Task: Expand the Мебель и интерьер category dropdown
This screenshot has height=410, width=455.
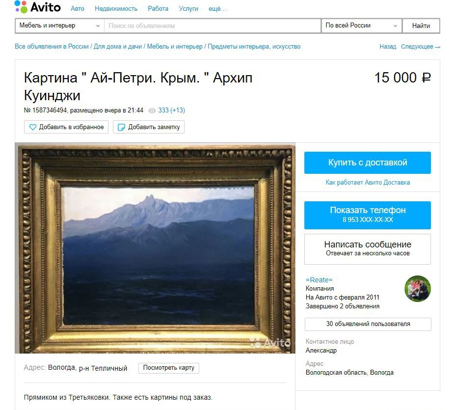Action: 60,26
